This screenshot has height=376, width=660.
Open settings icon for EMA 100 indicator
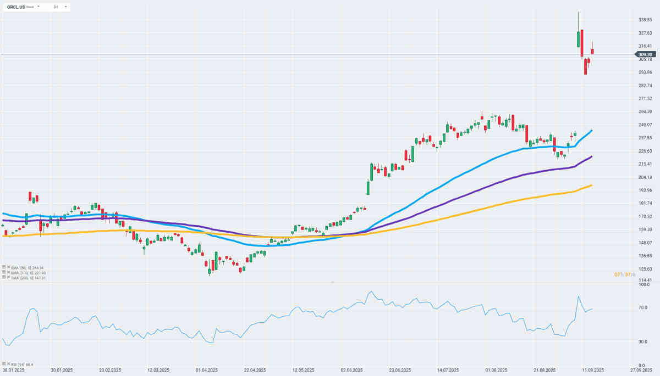pos(4,273)
